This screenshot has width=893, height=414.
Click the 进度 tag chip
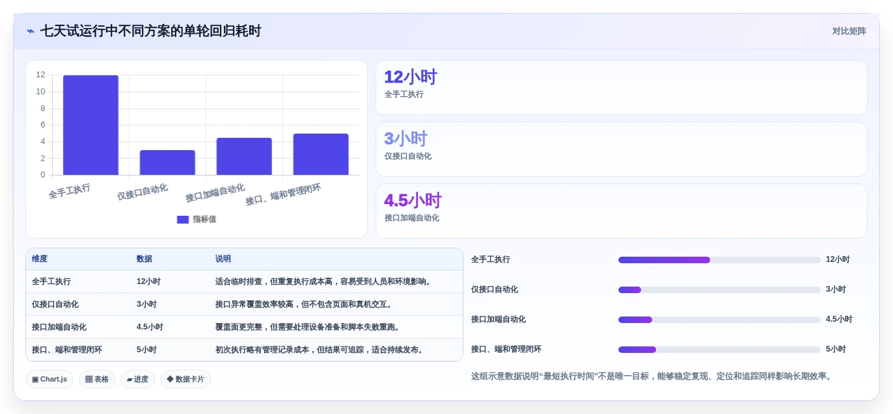click(137, 379)
